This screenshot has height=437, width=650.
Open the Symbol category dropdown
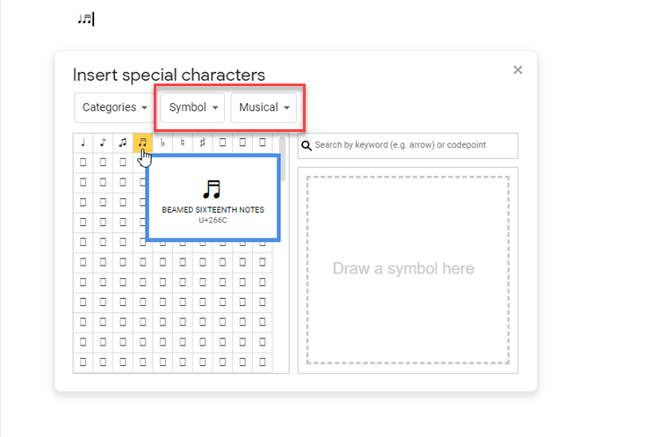tap(192, 107)
